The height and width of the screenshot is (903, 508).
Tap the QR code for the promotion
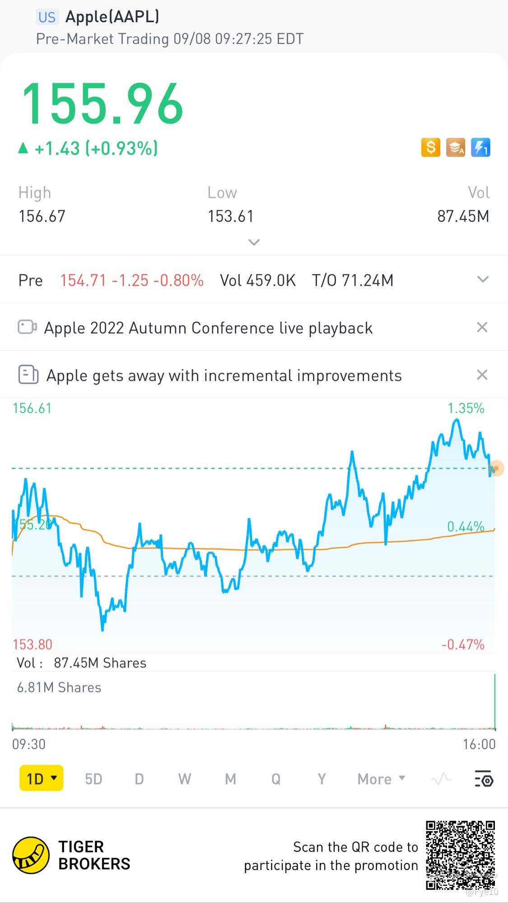point(460,855)
